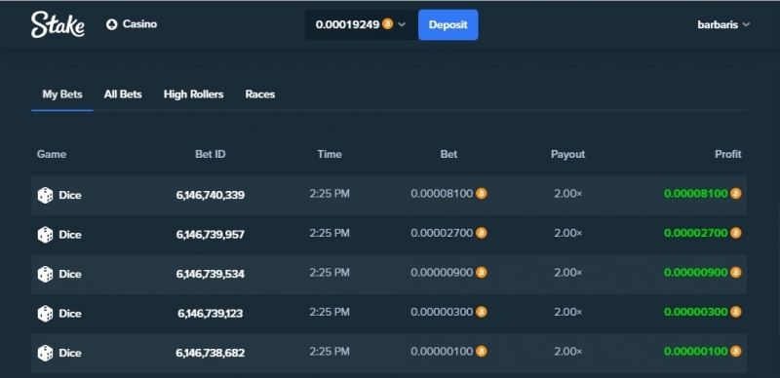This screenshot has width=780, height=378.
Task: Open the barbaris user menu chevron
Action: [746, 24]
